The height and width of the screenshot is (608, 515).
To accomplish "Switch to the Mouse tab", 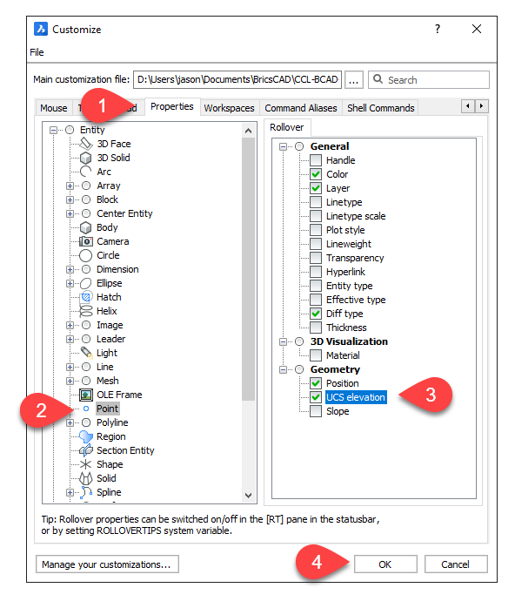I will (x=54, y=108).
